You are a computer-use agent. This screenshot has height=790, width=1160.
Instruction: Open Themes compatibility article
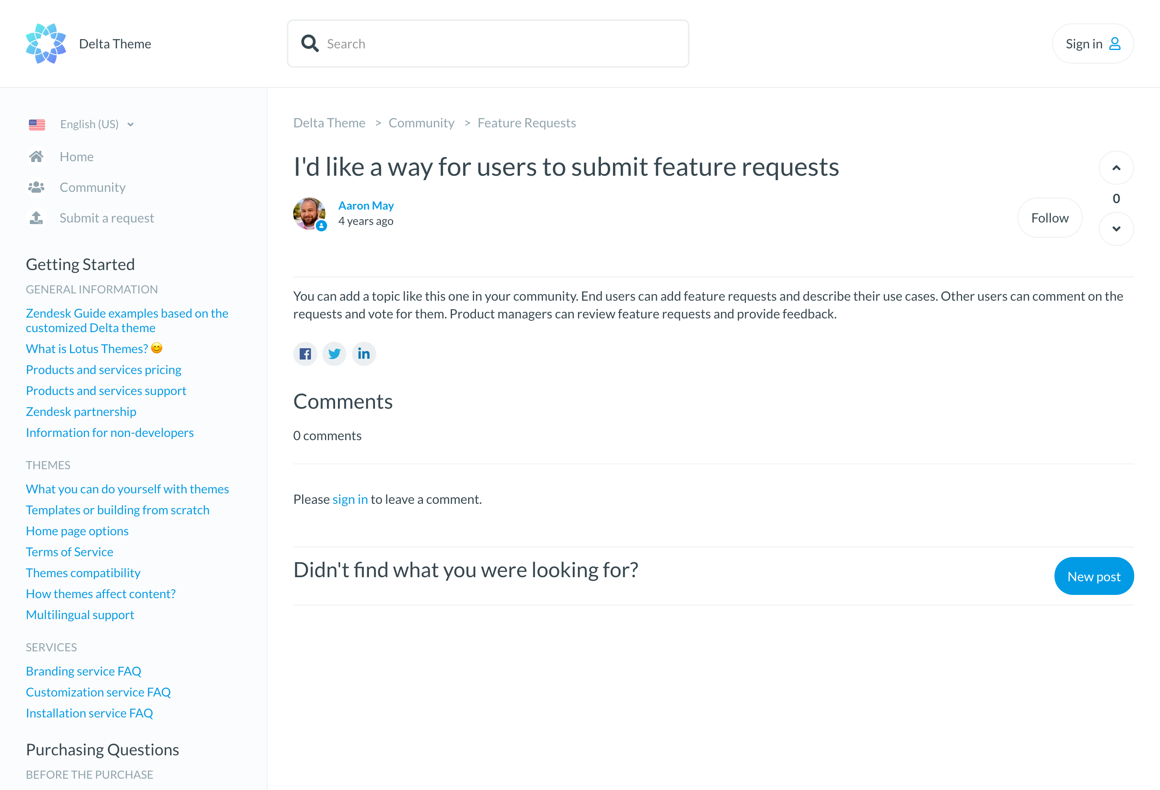pyautogui.click(x=83, y=573)
